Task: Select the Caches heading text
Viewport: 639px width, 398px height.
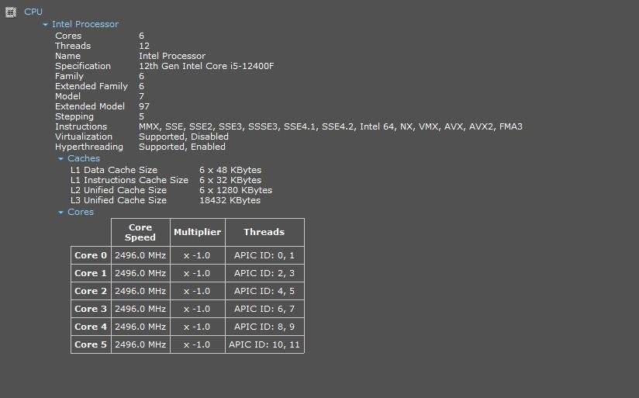Action: click(84, 159)
